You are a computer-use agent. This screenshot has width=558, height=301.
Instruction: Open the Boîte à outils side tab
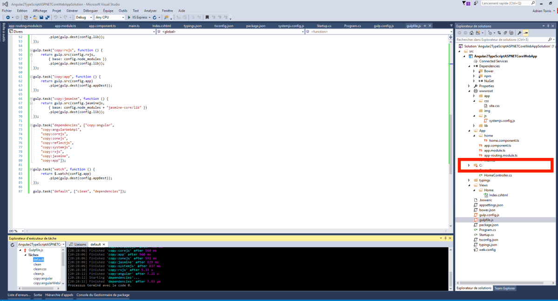point(4,32)
